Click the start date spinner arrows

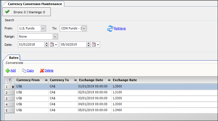click(47, 45)
